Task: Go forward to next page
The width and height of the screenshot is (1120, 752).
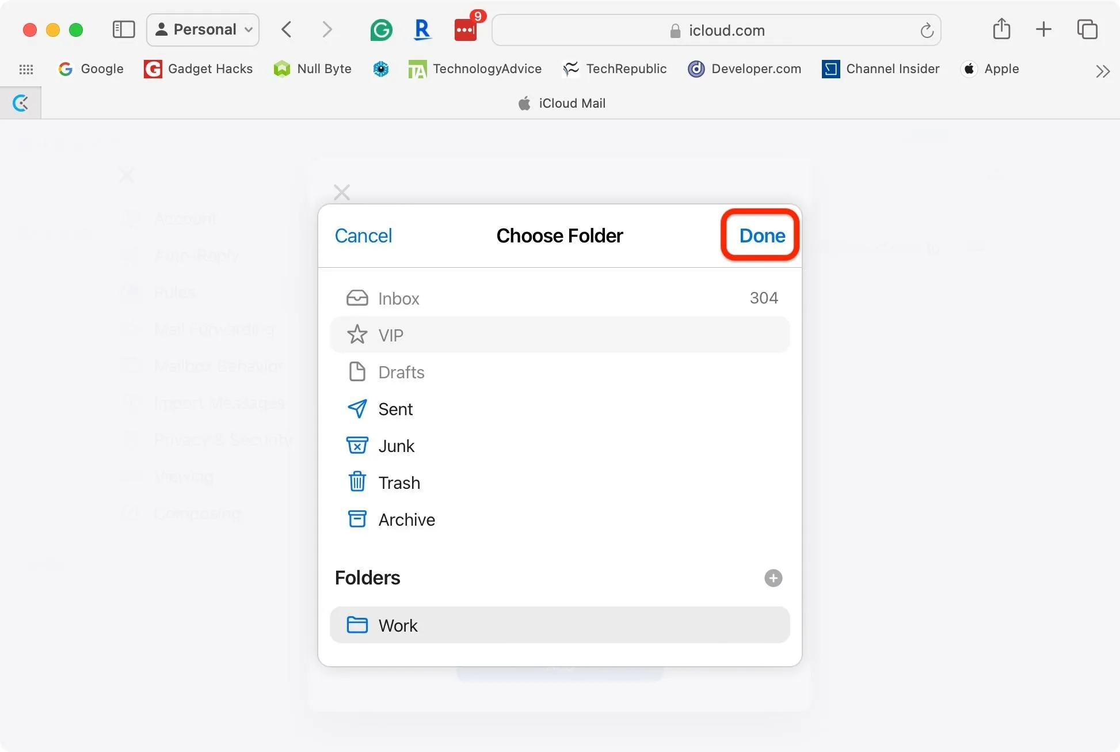Action: click(x=327, y=29)
